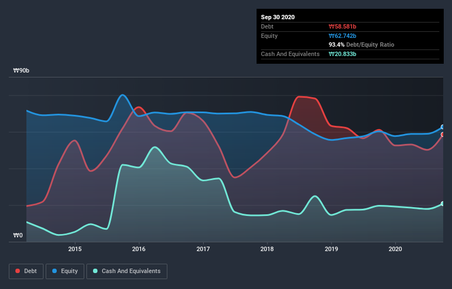The width and height of the screenshot is (452, 289).
Task: Click the ₩58.581b debt value
Action: coord(342,26)
